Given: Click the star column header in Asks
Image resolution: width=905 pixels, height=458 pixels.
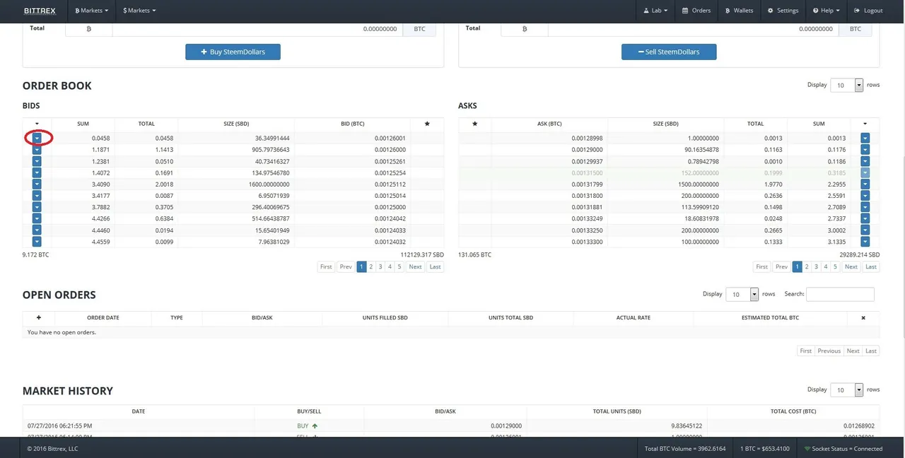Looking at the screenshot, I should (x=475, y=124).
